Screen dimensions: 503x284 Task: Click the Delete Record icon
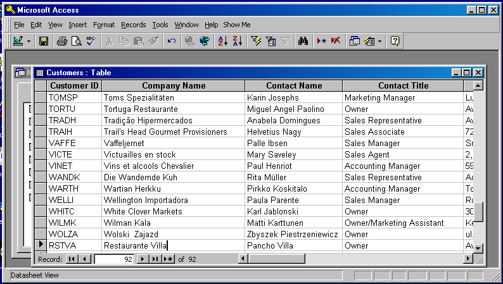[x=335, y=41]
